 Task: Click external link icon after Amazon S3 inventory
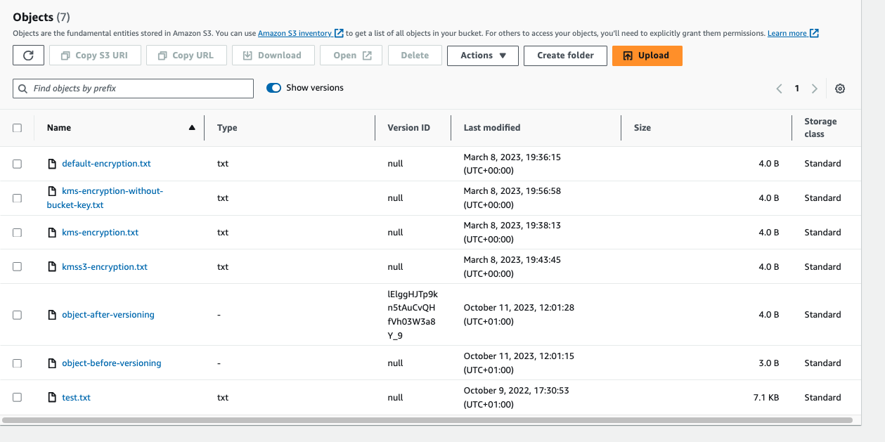pyautogui.click(x=339, y=33)
